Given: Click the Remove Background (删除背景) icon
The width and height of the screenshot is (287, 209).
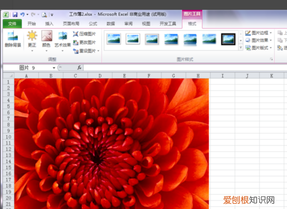Looking at the screenshot, I should pyautogui.click(x=13, y=39).
